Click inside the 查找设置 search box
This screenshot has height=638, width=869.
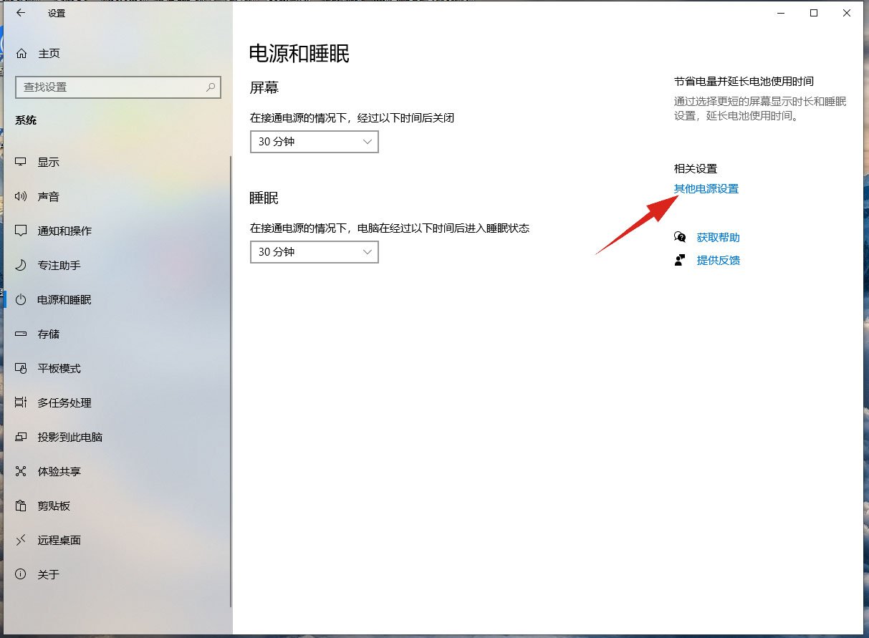click(x=115, y=87)
